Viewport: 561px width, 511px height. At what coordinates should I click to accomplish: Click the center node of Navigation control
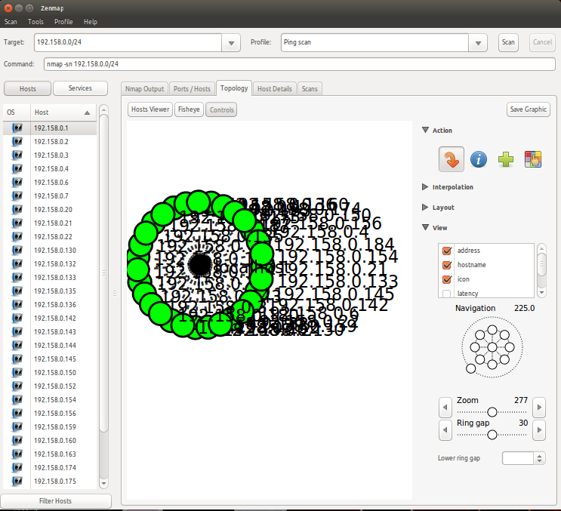click(492, 347)
